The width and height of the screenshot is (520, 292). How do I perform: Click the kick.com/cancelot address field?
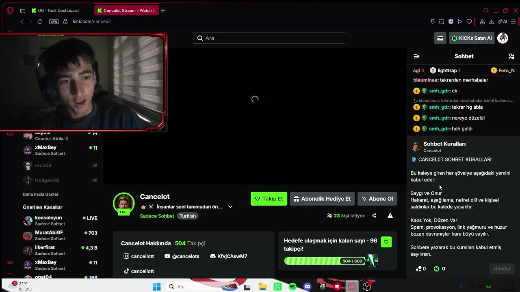pyautogui.click(x=92, y=21)
